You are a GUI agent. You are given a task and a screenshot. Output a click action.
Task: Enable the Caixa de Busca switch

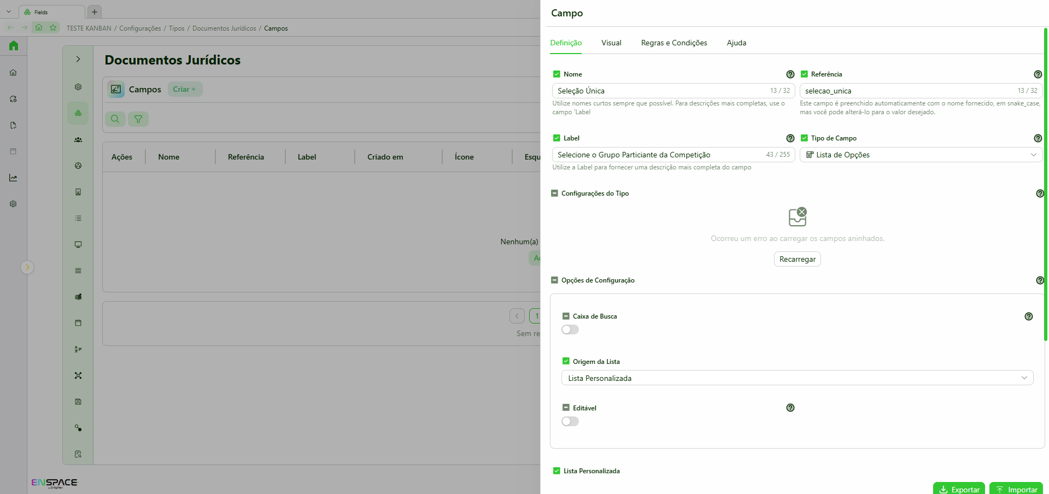[x=570, y=330]
